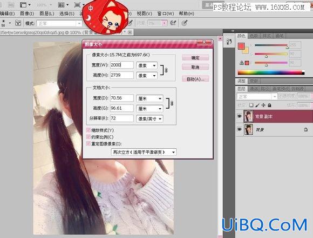The width and height of the screenshot is (313, 238).
Task: Toggle the 缩放样式(Y) checkbox
Action: [x=88, y=130]
